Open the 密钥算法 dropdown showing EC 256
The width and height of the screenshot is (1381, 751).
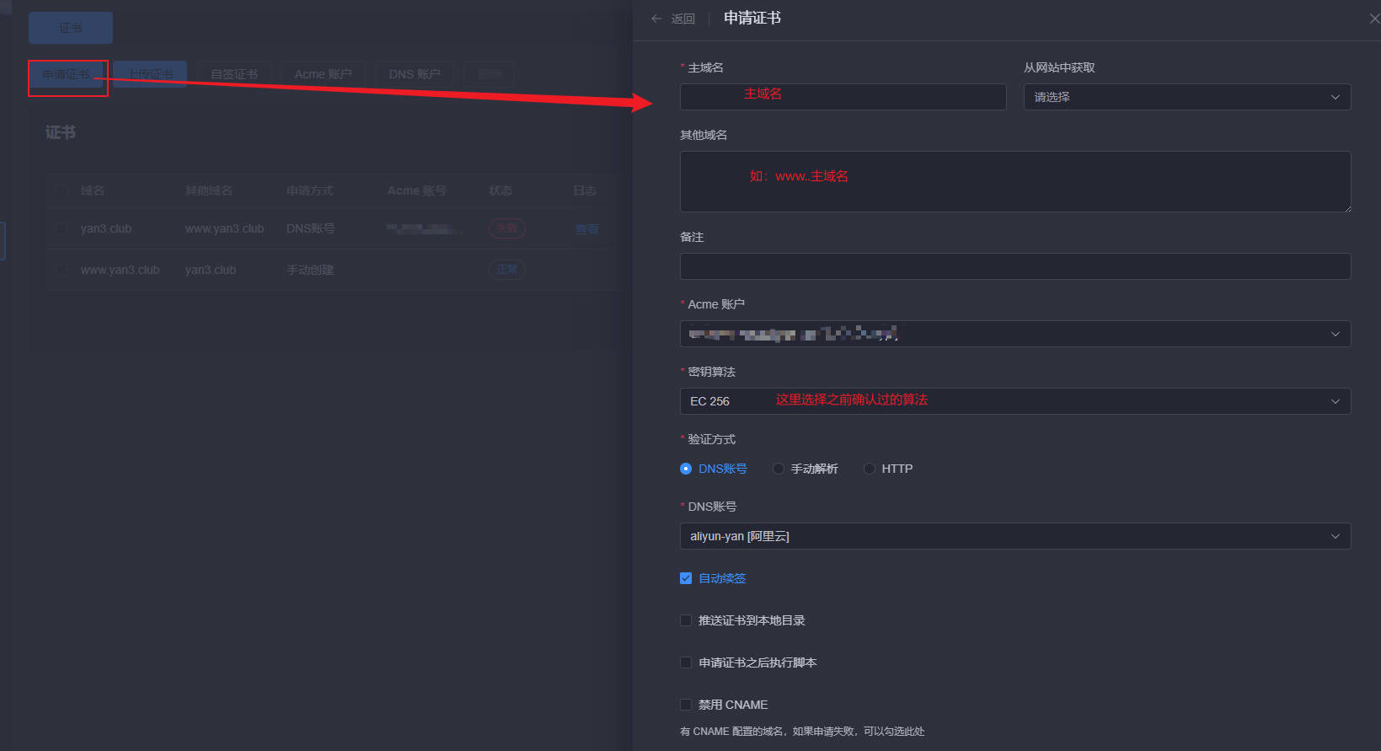tap(1014, 401)
